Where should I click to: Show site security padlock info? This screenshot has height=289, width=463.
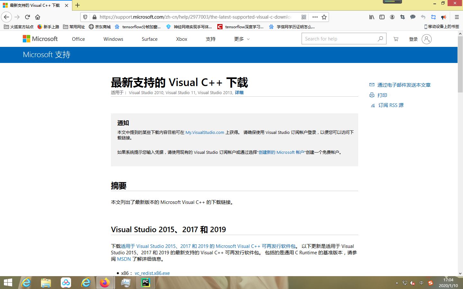(94, 17)
